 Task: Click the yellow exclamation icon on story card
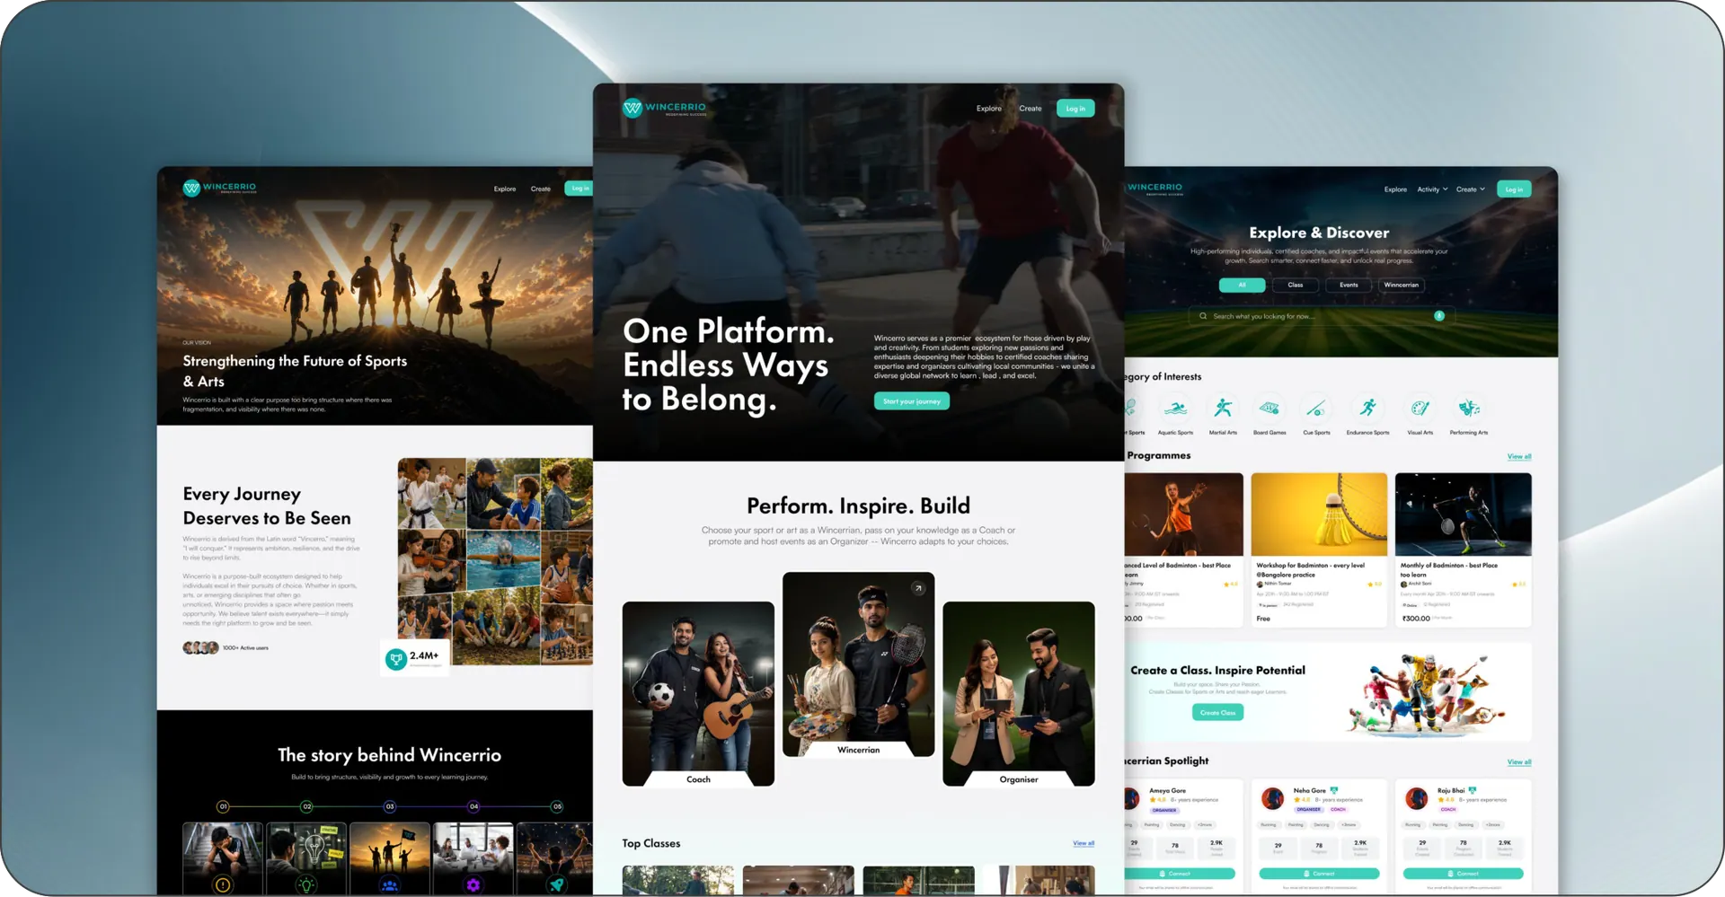coord(223,885)
